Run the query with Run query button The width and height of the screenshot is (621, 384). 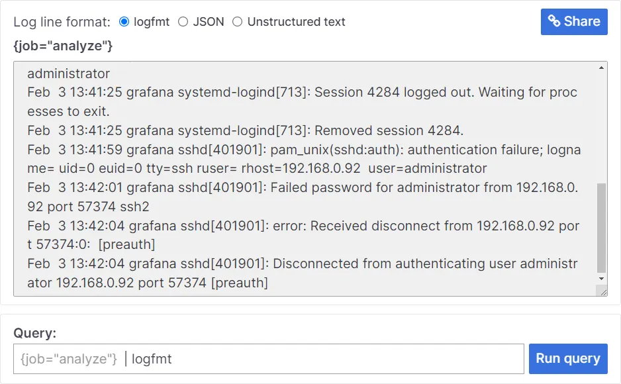568,359
